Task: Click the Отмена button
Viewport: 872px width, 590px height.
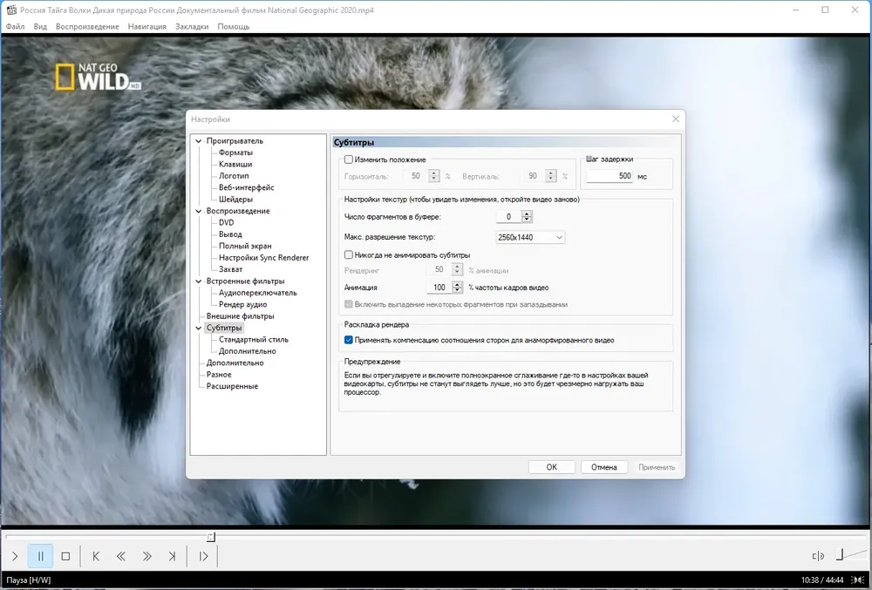Action: point(604,467)
